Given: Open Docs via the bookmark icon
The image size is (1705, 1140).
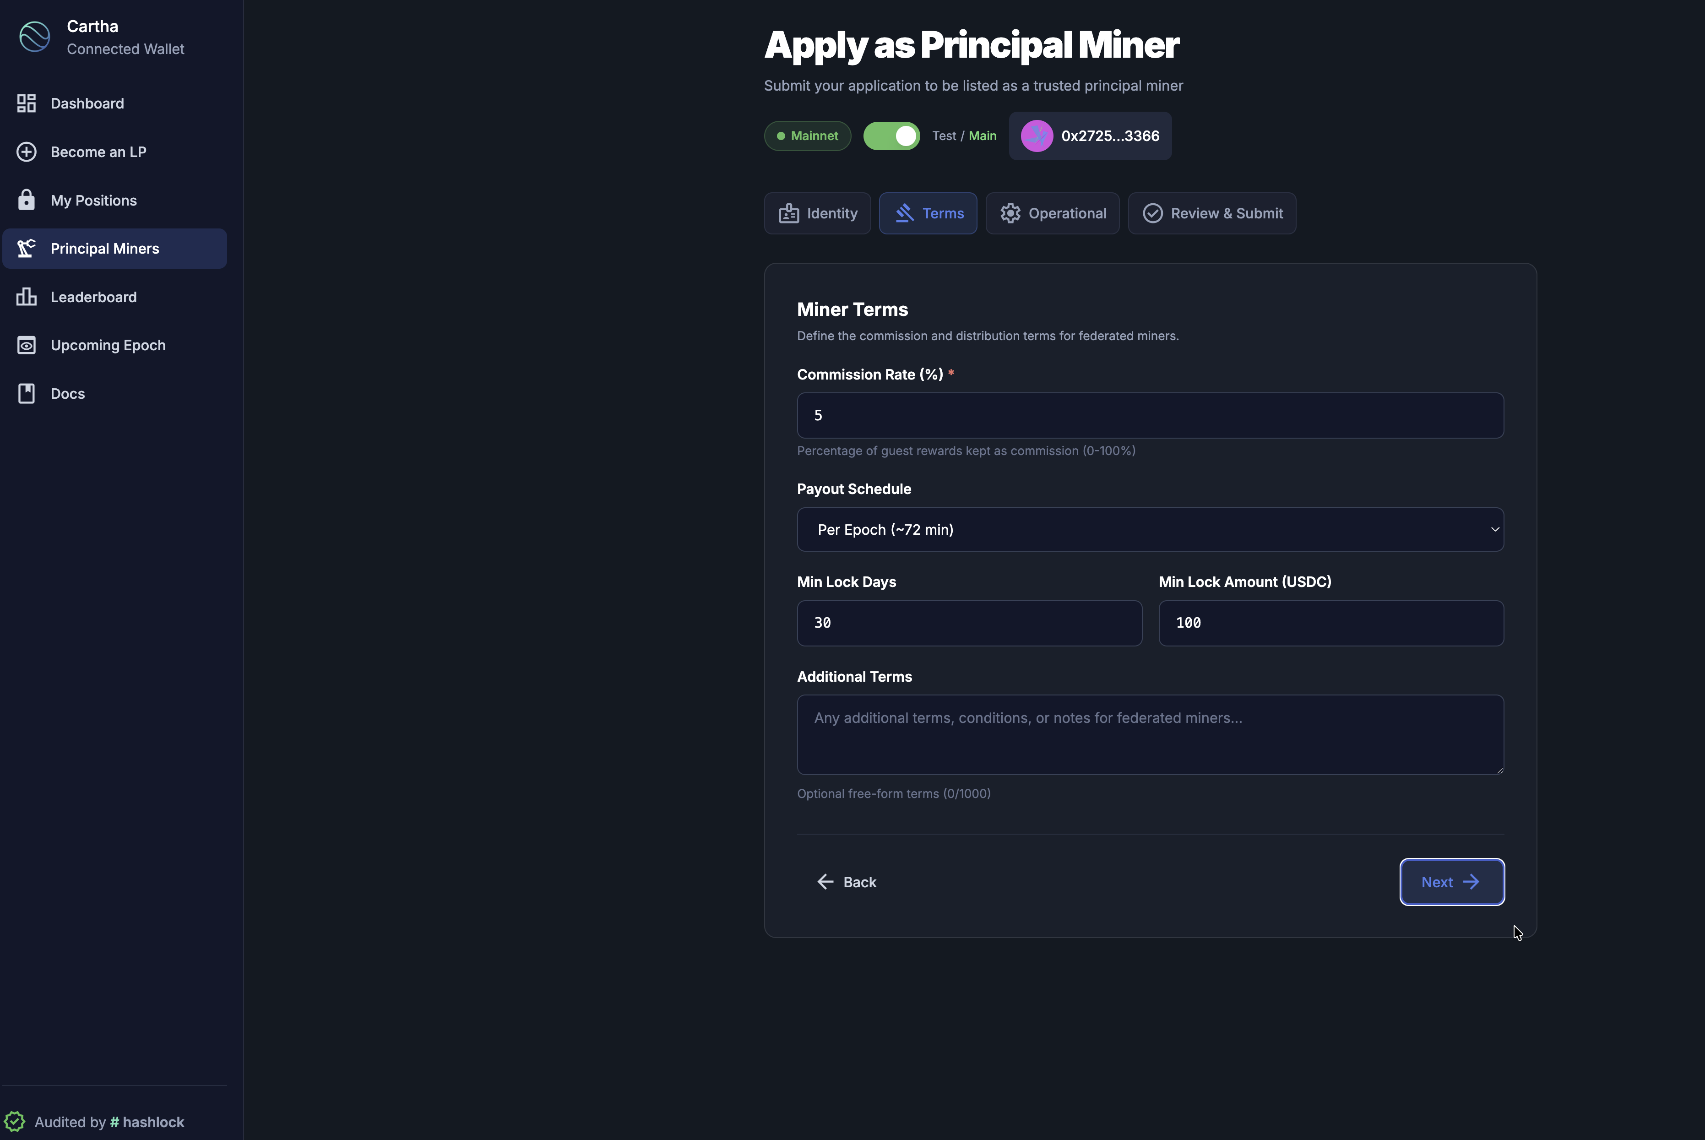Looking at the screenshot, I should pyautogui.click(x=27, y=393).
